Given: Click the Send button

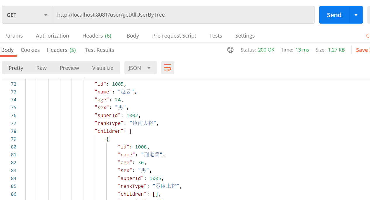Looking at the screenshot, I should click(334, 15).
